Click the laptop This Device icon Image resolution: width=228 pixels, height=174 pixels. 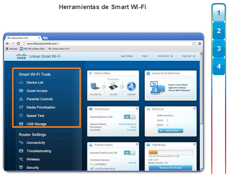tap(95, 86)
